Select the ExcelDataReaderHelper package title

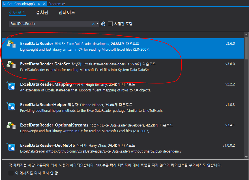tap(43, 105)
